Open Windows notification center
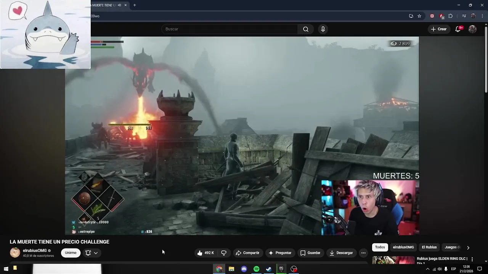The width and height of the screenshot is (488, 274). [x=480, y=269]
